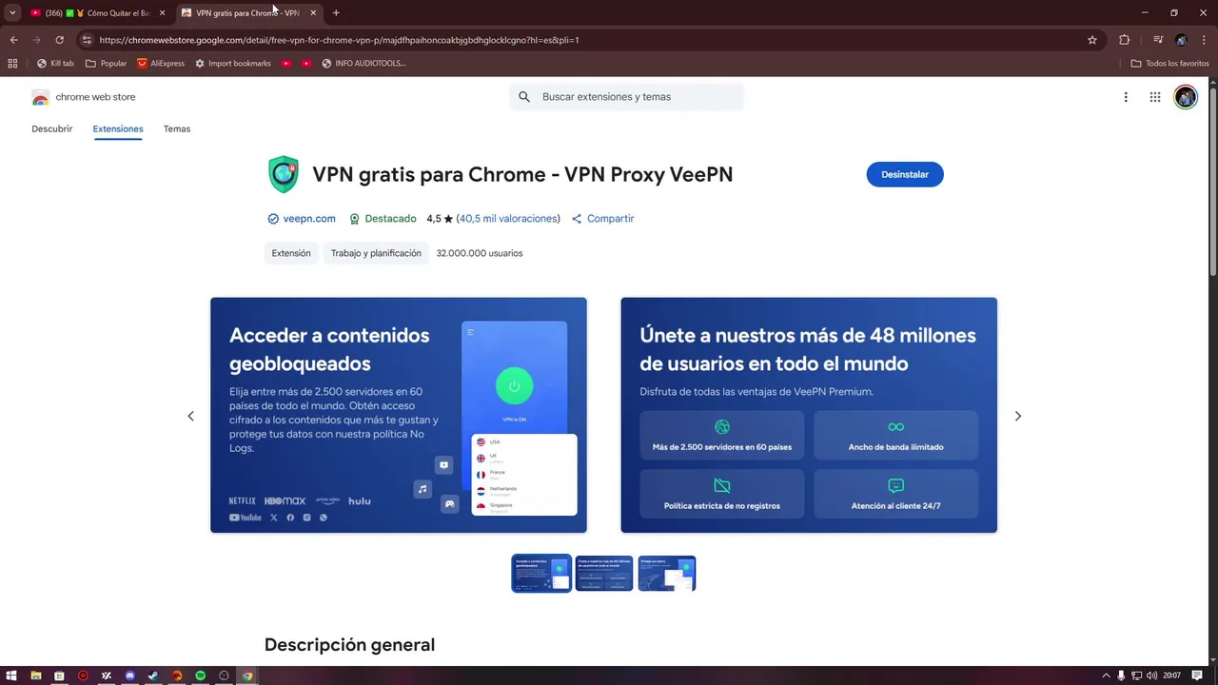The height and width of the screenshot is (685, 1218).
Task: Open the web store three-dot menu
Action: point(1126,97)
